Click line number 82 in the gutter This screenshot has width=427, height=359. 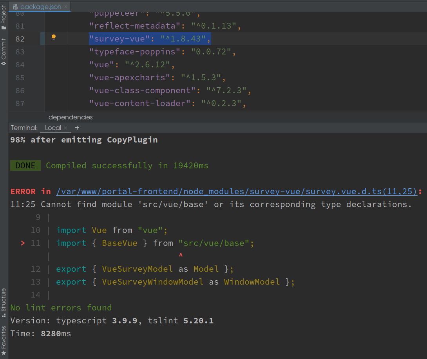pyautogui.click(x=20, y=39)
